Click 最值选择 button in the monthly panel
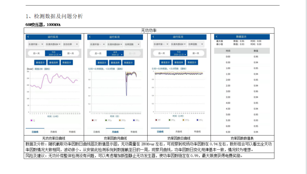307x174 pixels. [x=114, y=63]
